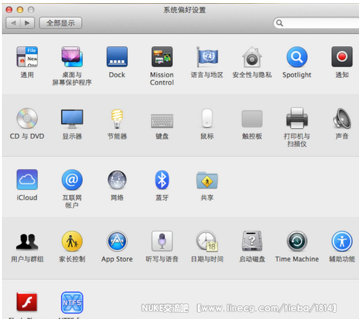Click the magnifier icon in the search field

tap(280, 23)
